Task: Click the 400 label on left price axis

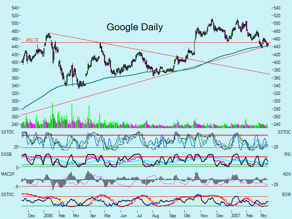Action: pyautogui.click(x=15, y=62)
